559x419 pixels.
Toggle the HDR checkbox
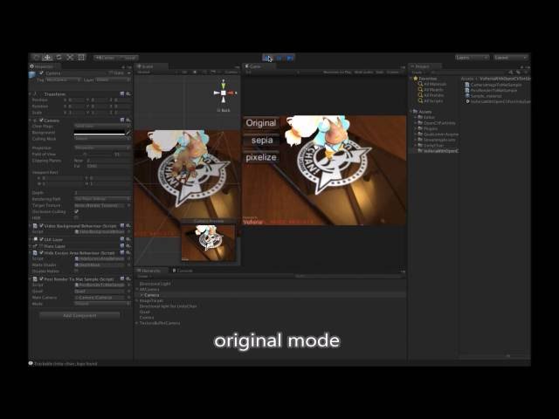pos(76,217)
